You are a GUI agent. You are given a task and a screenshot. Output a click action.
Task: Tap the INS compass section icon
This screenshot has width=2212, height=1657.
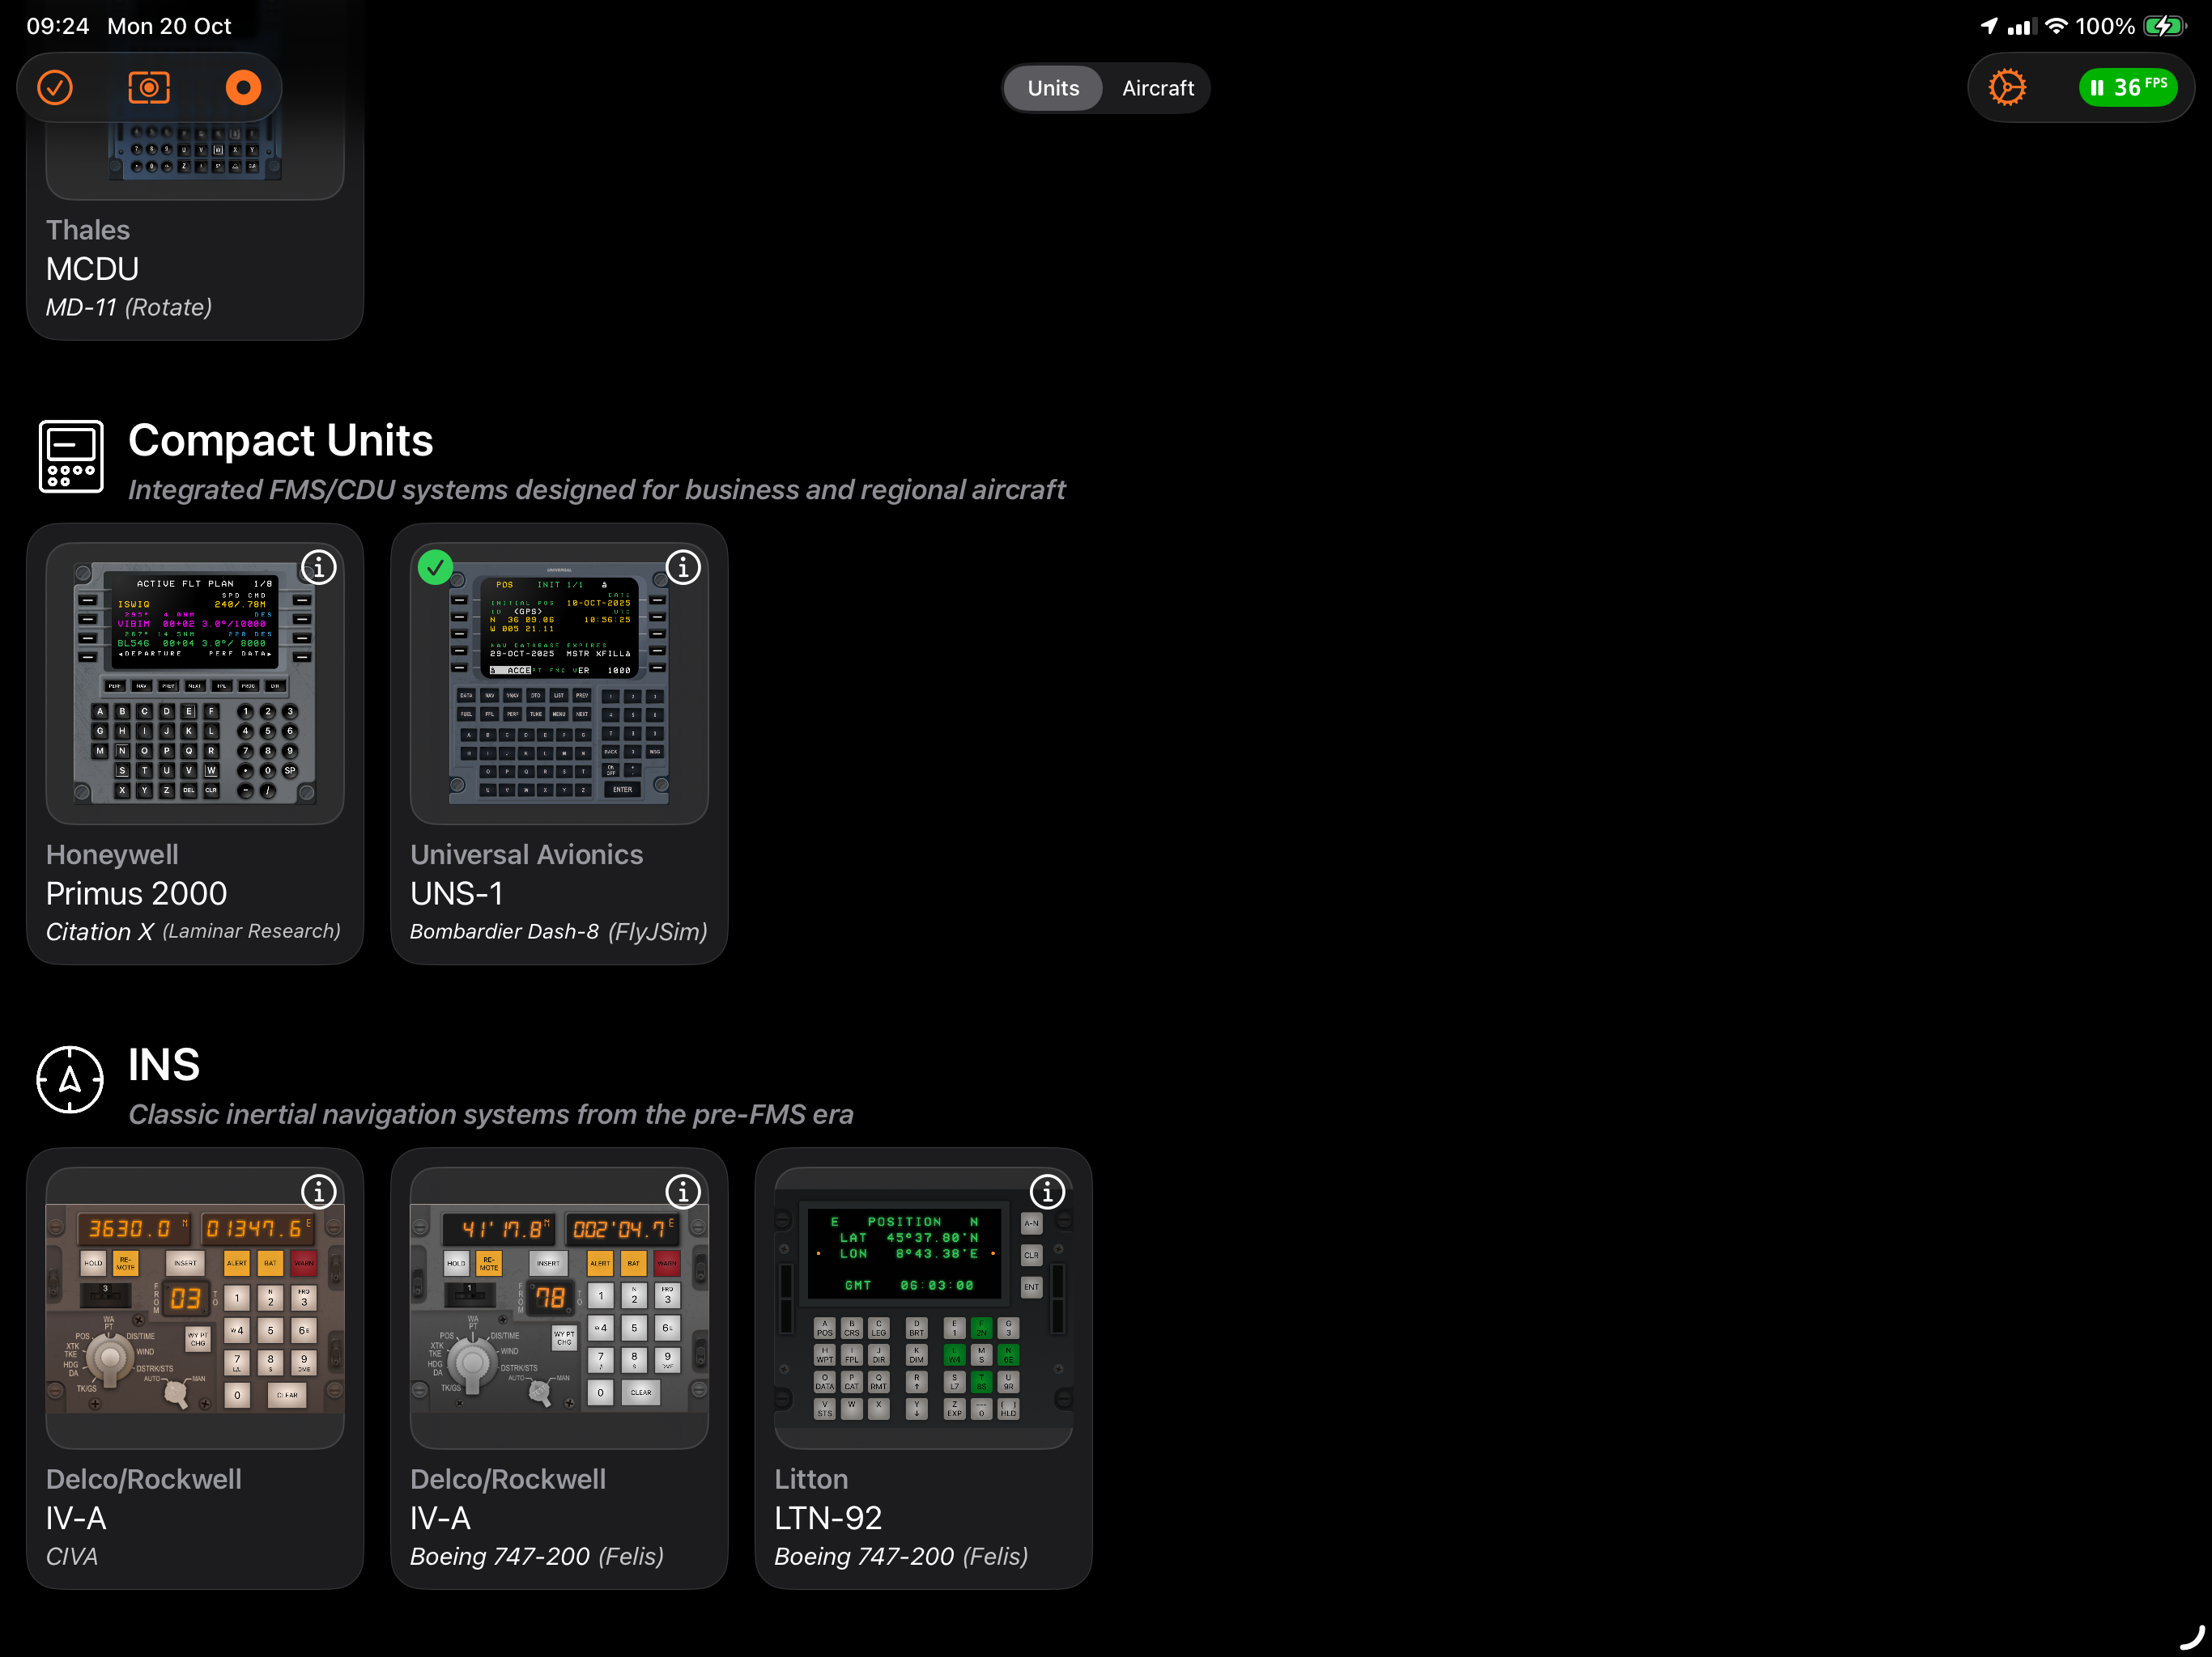coord(70,1080)
